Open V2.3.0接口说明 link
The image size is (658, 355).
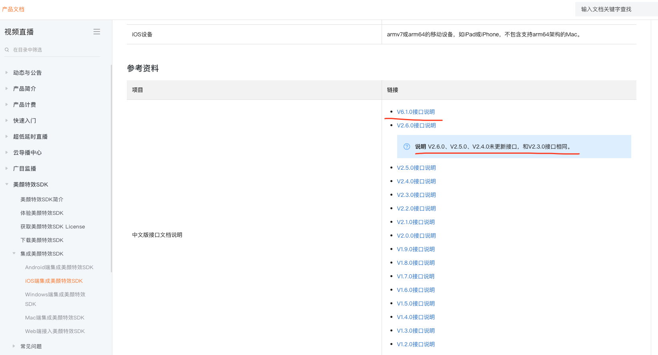[x=416, y=195]
